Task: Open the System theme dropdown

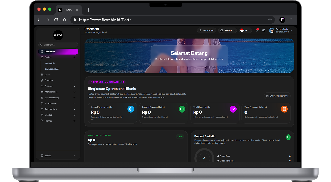Action: point(227,30)
